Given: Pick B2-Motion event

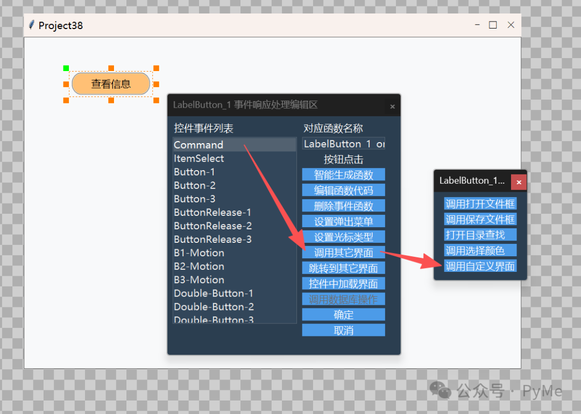Looking at the screenshot, I should [235, 266].
